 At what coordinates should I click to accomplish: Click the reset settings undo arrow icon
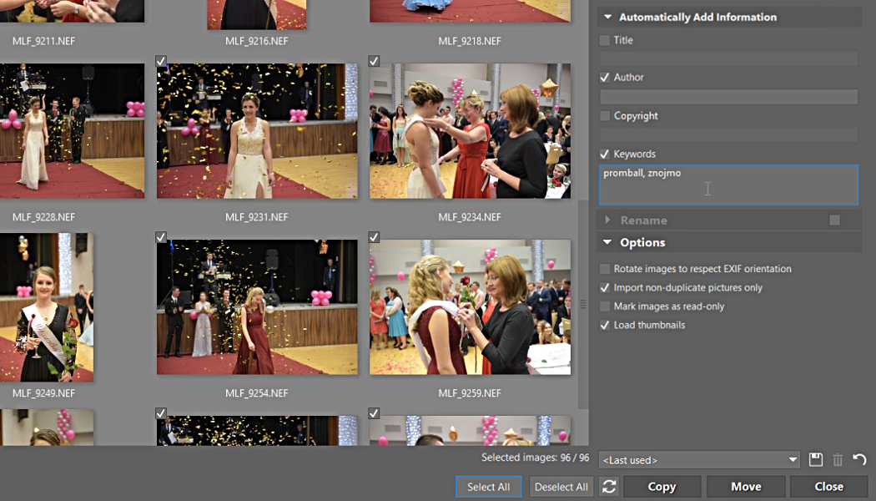click(x=859, y=459)
